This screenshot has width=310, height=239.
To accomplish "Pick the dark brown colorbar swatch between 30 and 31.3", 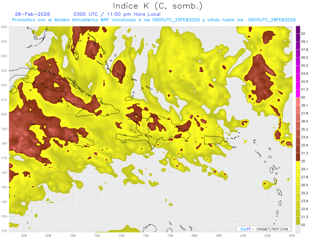I will click(298, 157).
